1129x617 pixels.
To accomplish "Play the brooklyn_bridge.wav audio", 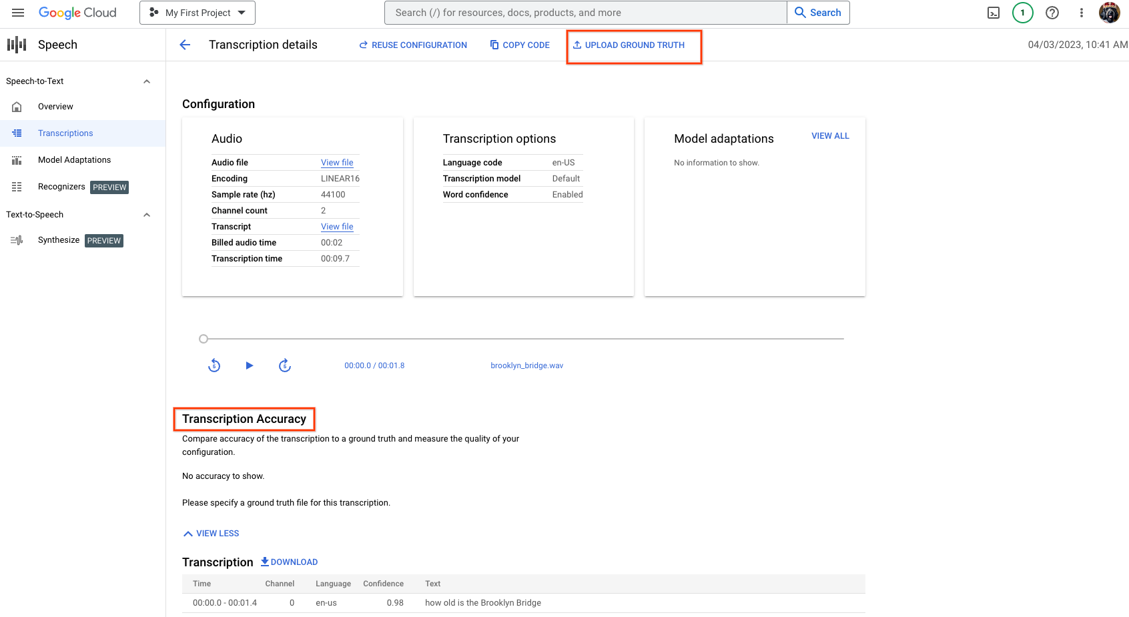I will [249, 366].
